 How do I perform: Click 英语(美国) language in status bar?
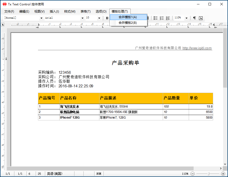(x=55, y=174)
